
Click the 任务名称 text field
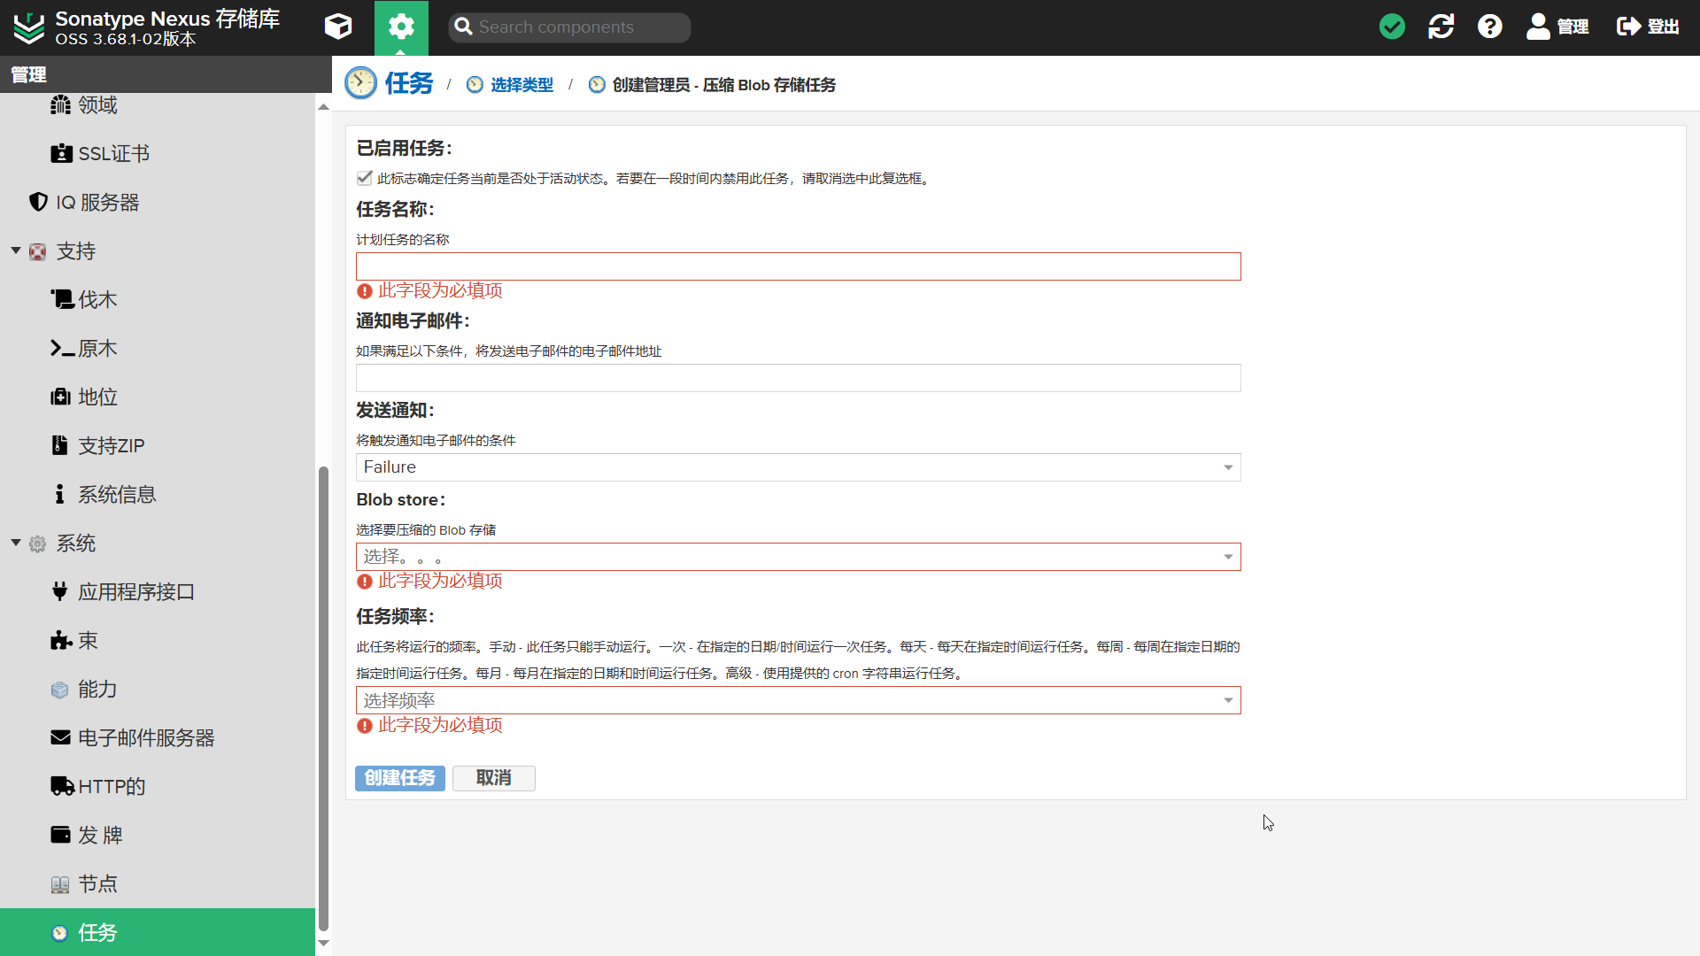[x=797, y=266]
